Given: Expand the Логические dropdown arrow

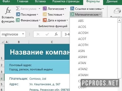Looking at the screenshot, I should tap(65, 9).
